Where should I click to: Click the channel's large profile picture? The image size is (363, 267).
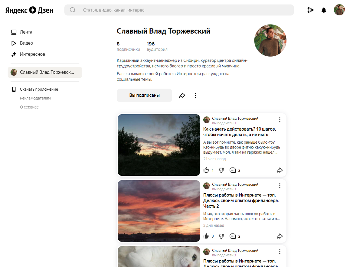click(270, 41)
